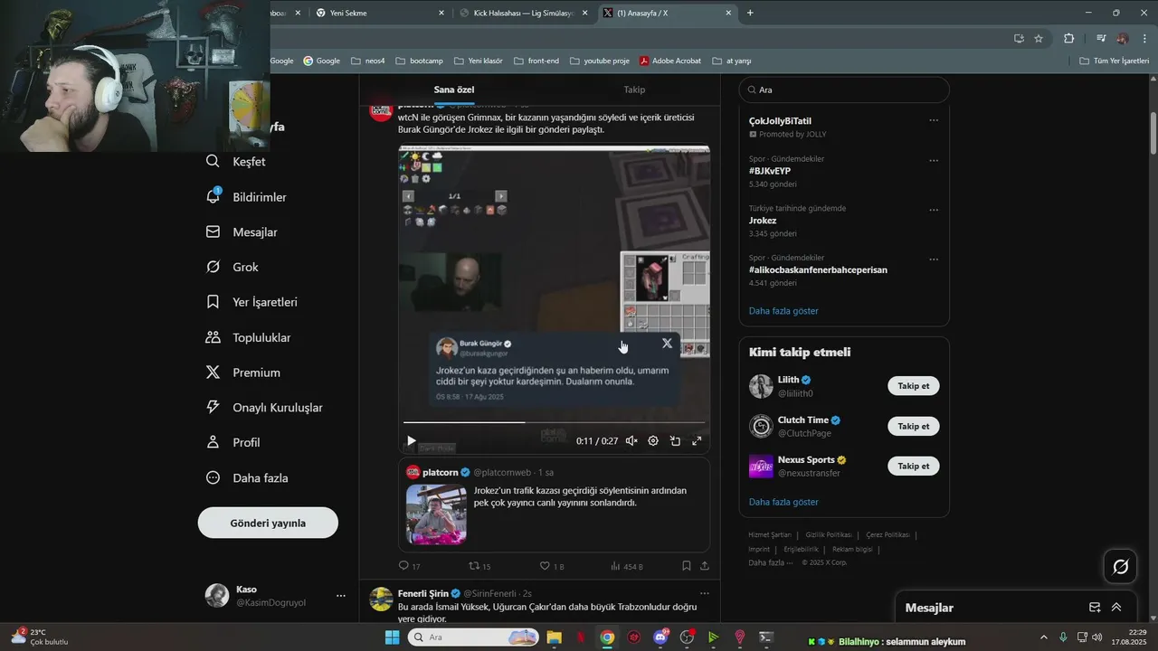This screenshot has height=651, width=1158.
Task: Close the Anasayfa / X tab
Action: pos(729,13)
